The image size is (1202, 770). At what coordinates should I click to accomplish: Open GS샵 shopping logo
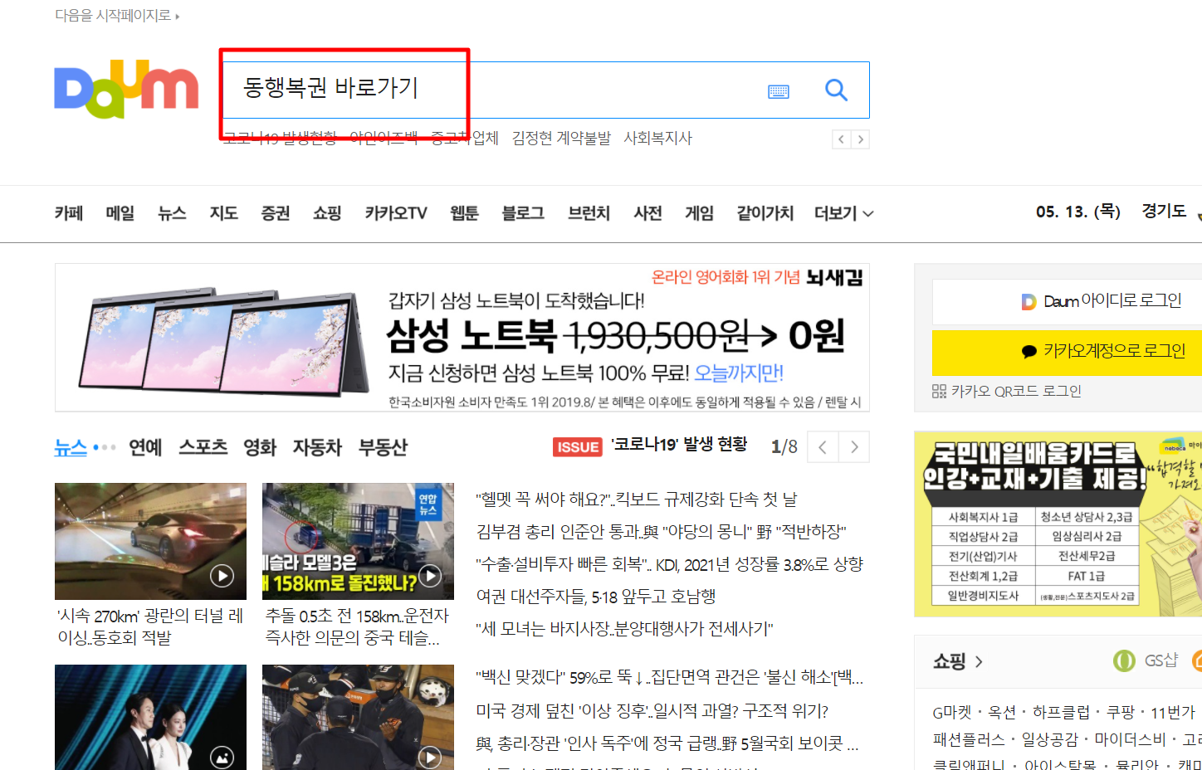point(1146,660)
